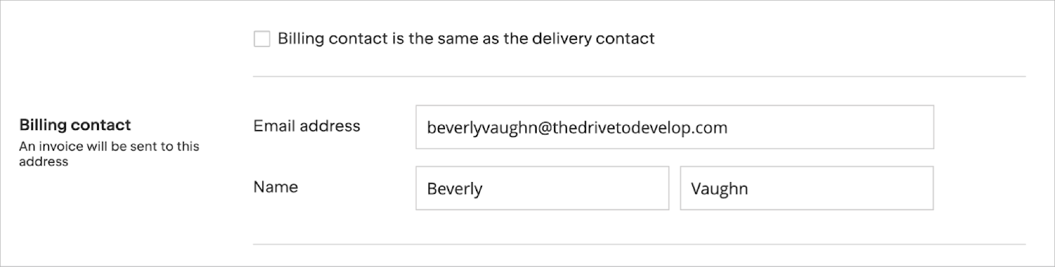Click the text 'Beverly' in the first name box
Viewport: 1055px width, 267px height.
(x=454, y=189)
